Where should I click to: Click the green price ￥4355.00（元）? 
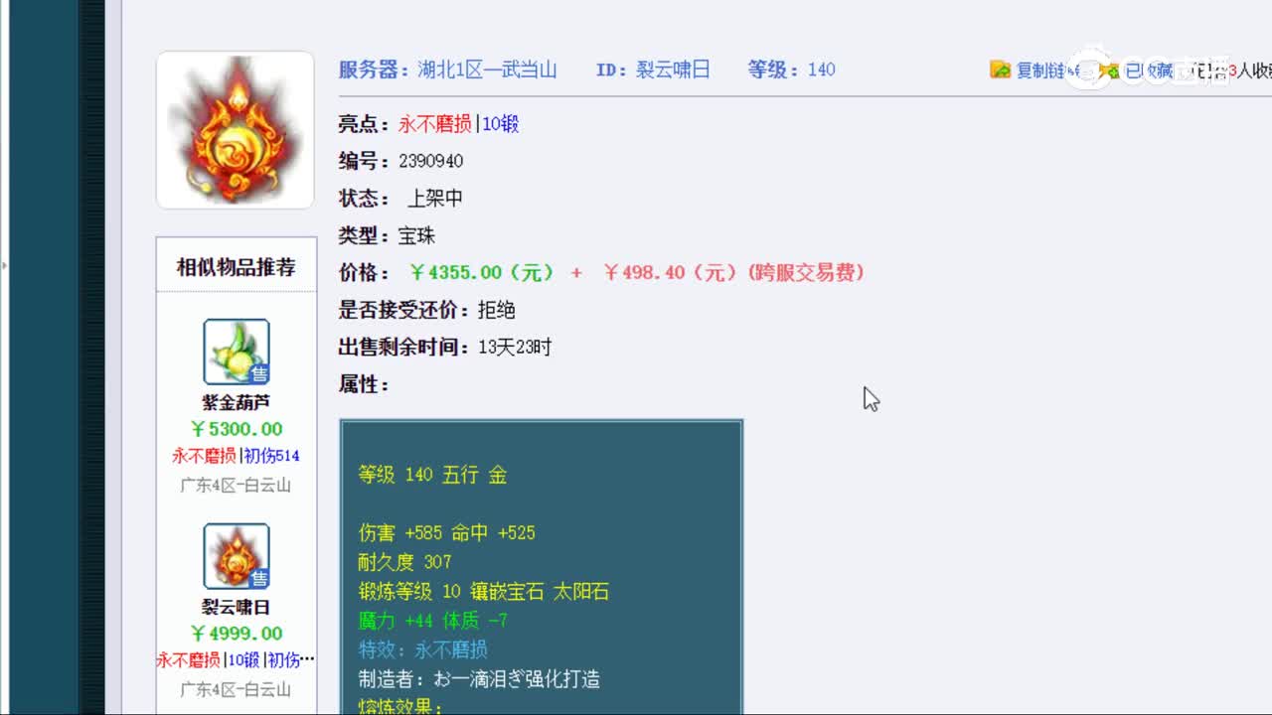click(482, 272)
